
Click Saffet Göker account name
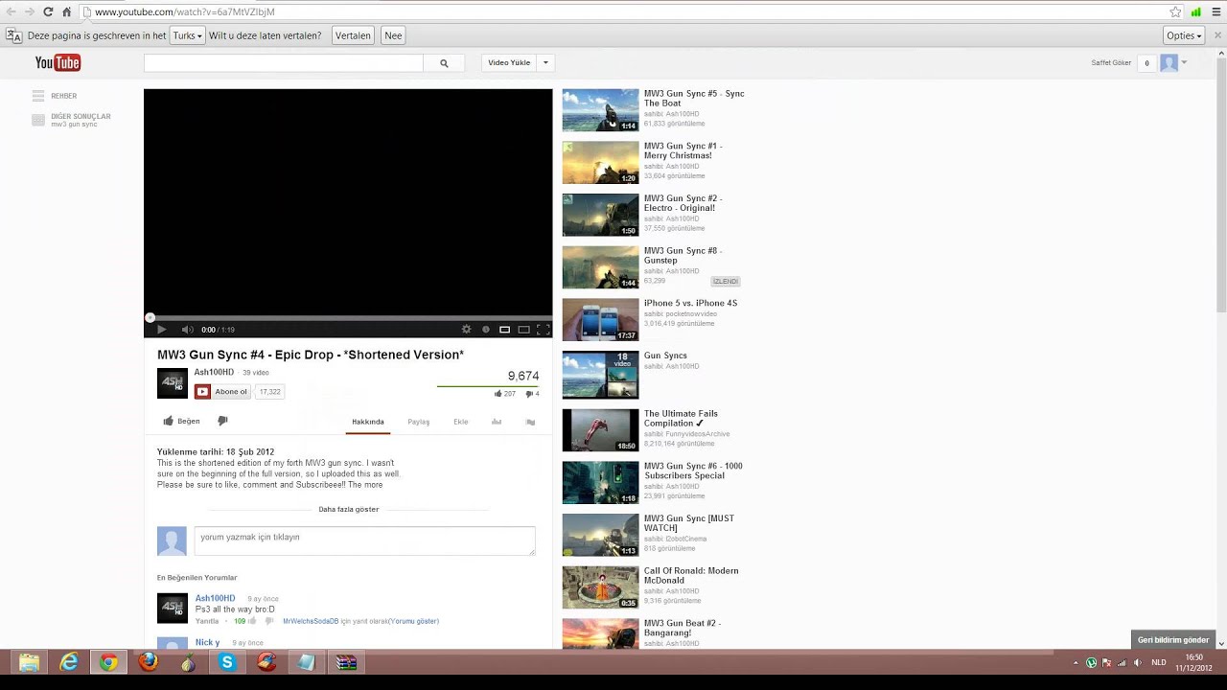(x=1111, y=63)
